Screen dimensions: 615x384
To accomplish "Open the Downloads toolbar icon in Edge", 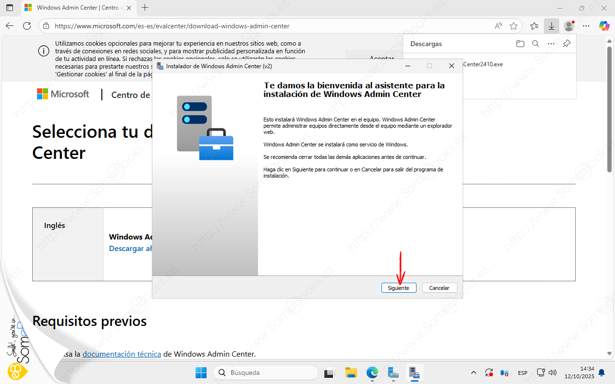I will point(551,26).
